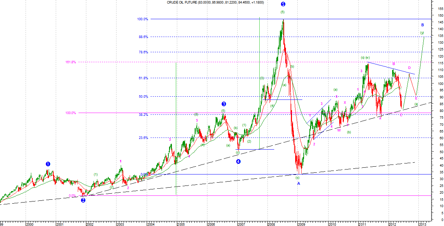The height and width of the screenshot is (226, 444).
Task: Select the magenta 161.8% extension label
Action: [70, 62]
